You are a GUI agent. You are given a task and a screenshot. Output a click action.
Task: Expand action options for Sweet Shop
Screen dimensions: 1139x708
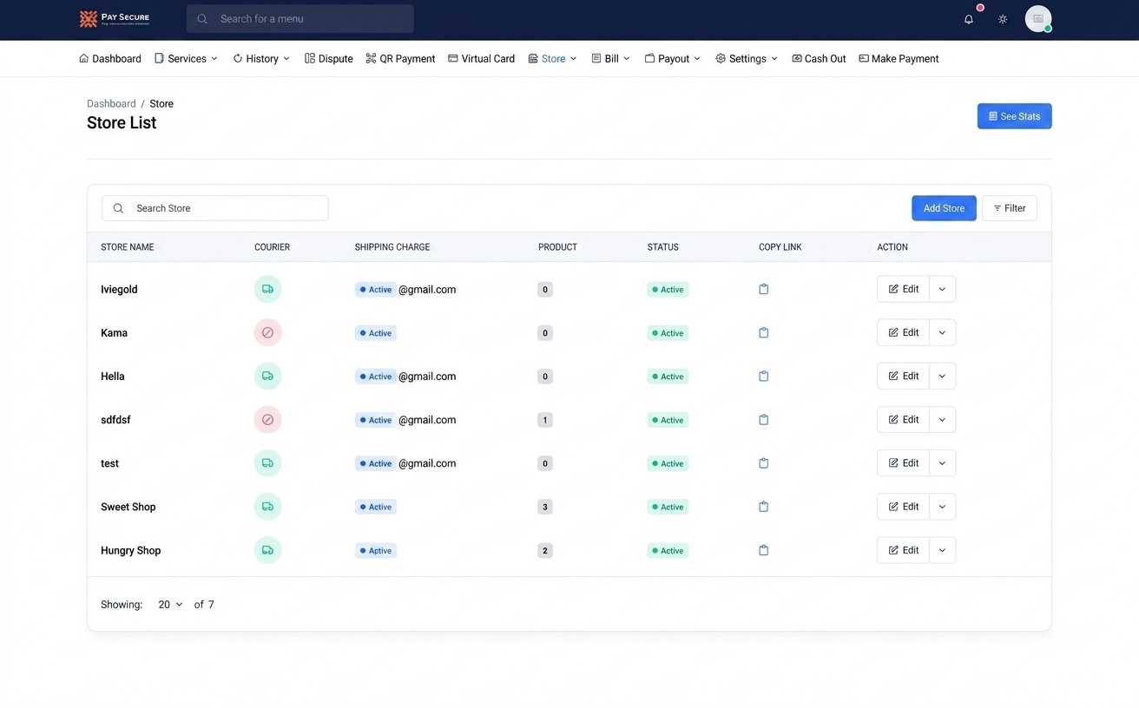click(x=942, y=506)
